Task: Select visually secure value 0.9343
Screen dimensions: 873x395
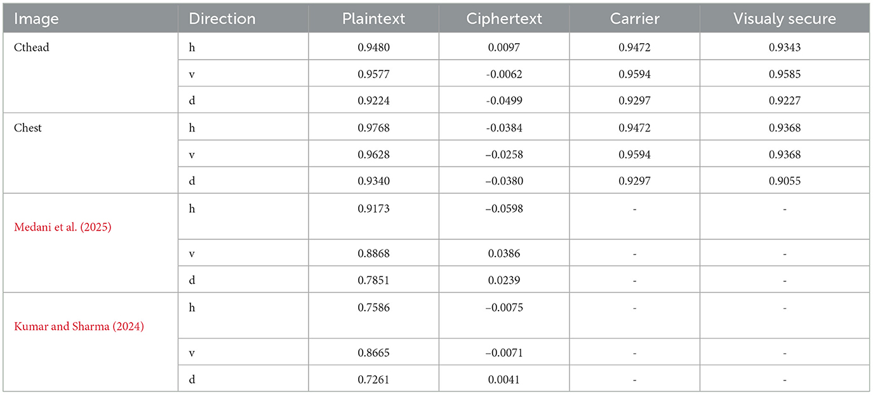Action: (x=785, y=48)
